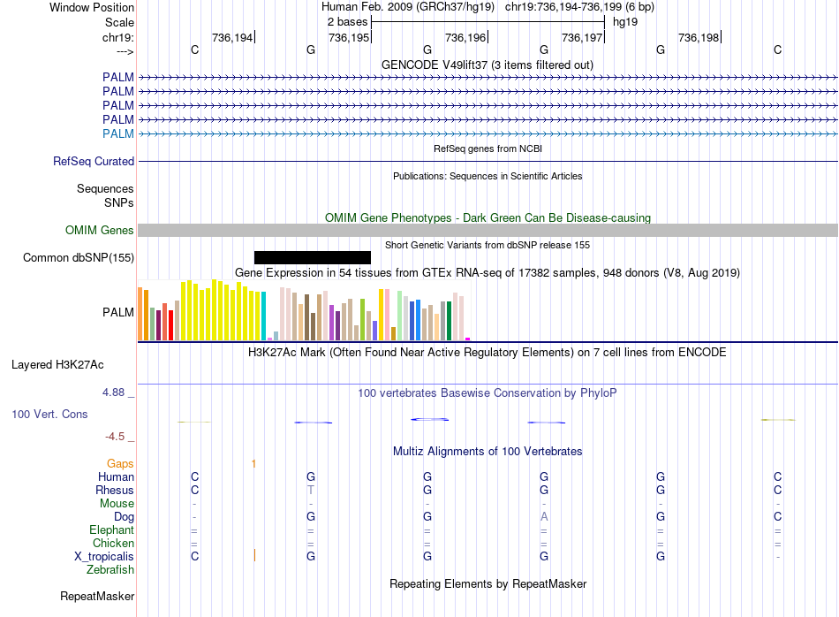
Task: Click the Sequences track label
Action: tap(105, 188)
